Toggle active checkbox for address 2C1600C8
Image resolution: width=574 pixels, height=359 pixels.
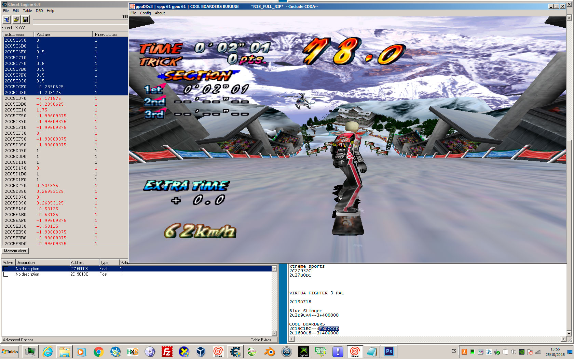tap(6, 269)
